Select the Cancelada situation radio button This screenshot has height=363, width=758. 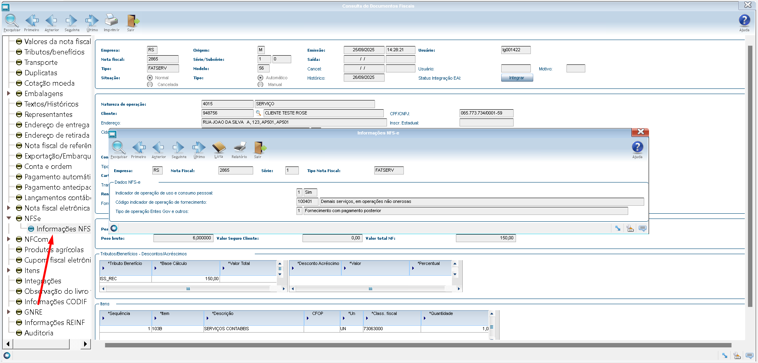pos(150,84)
